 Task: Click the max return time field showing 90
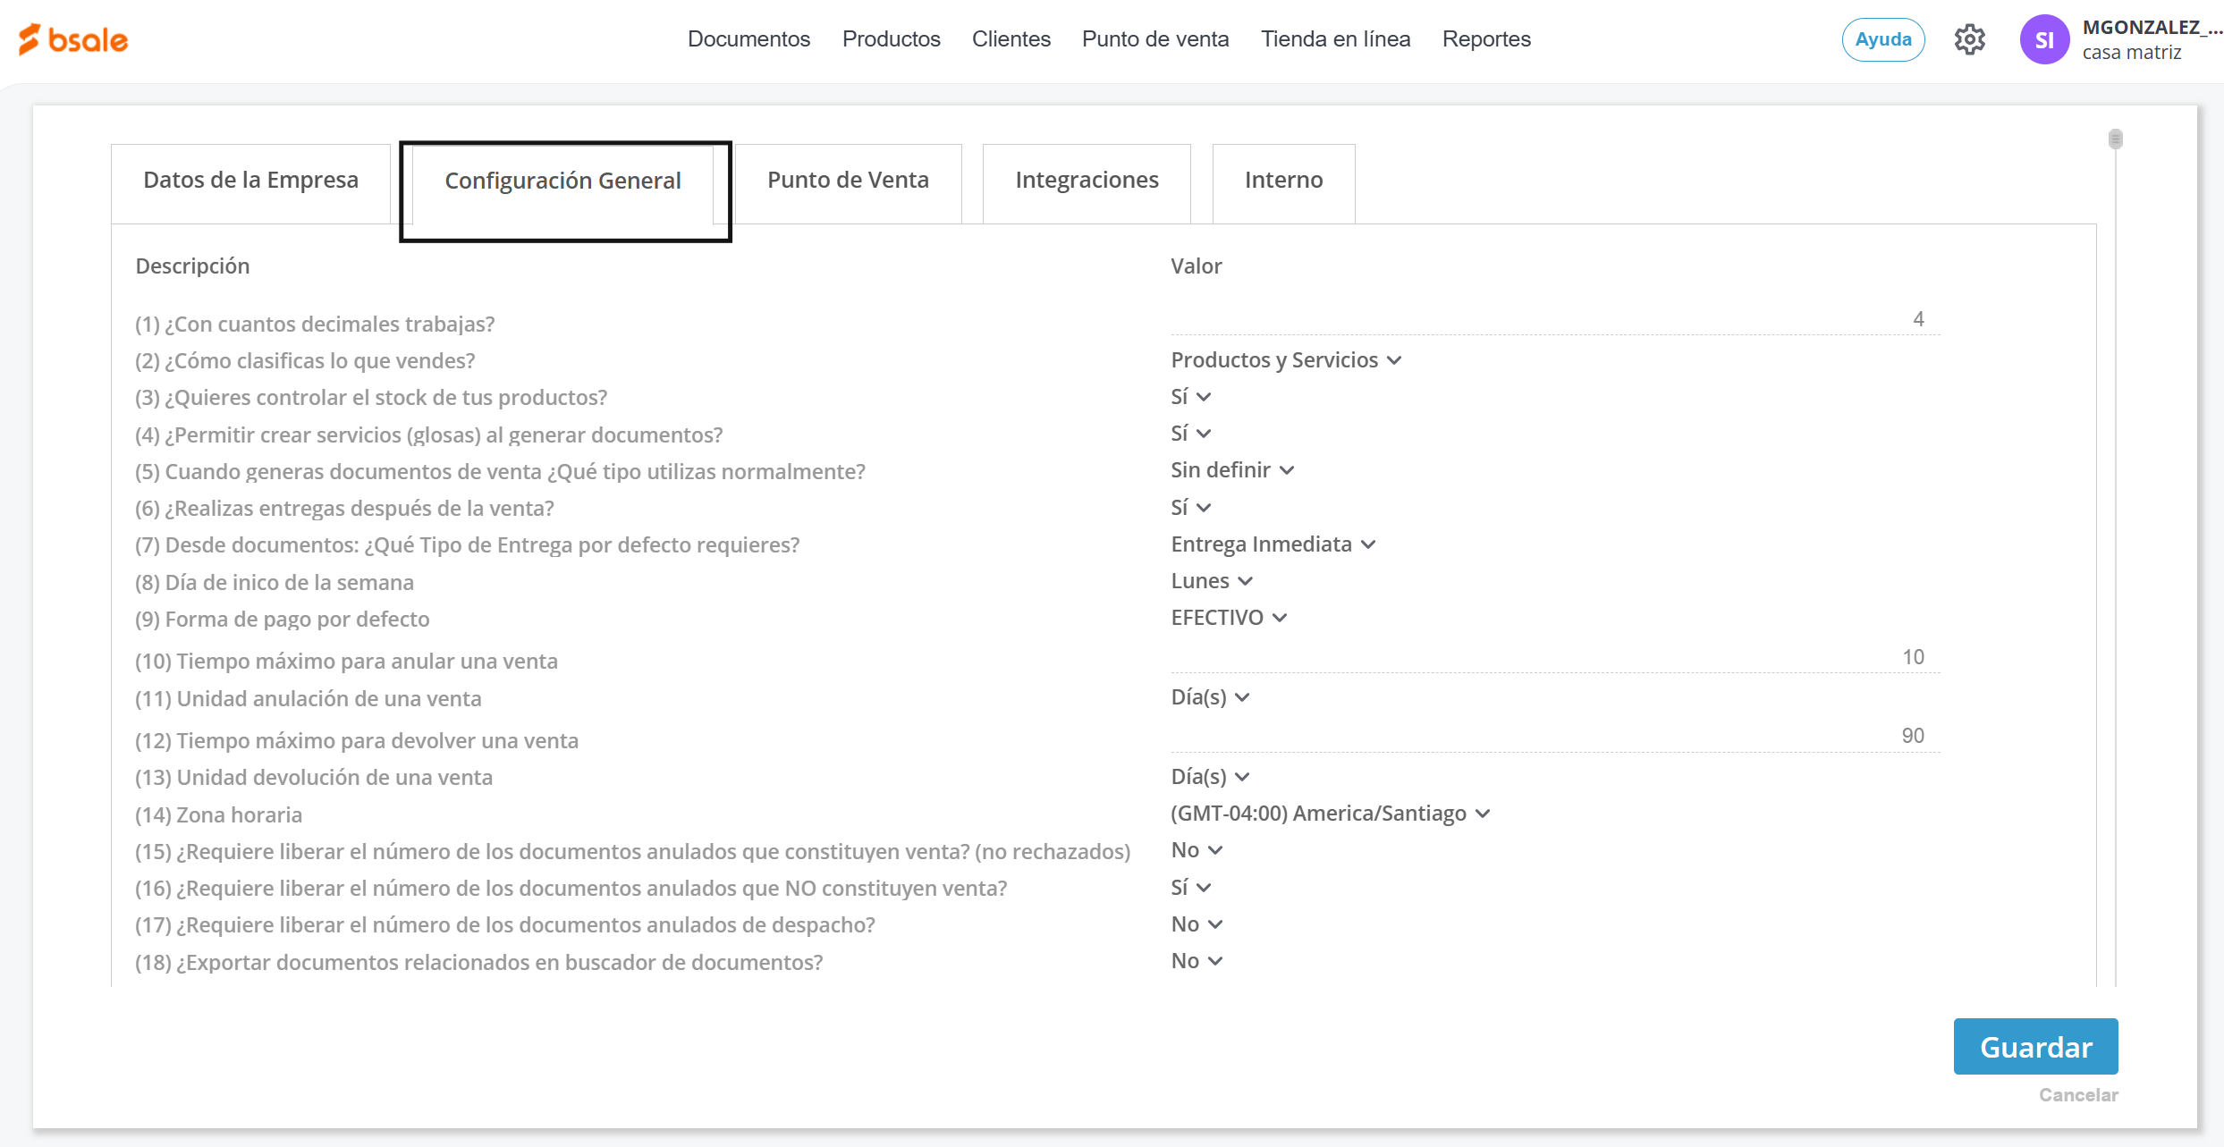click(1554, 737)
